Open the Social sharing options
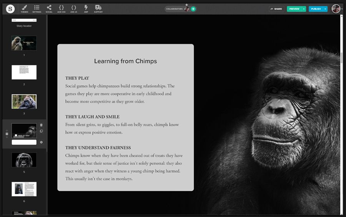This screenshot has height=217, width=346. tap(49, 8)
